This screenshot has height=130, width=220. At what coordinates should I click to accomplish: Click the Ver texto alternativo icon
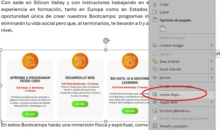[155, 111]
